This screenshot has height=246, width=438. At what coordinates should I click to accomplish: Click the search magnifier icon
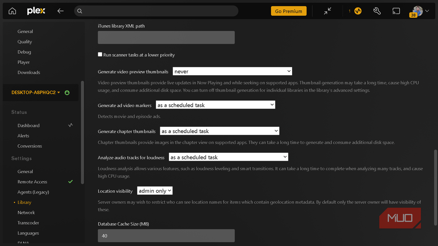pos(80,11)
